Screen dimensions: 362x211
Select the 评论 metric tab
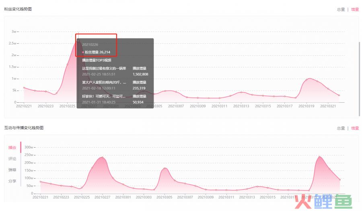click(12, 159)
